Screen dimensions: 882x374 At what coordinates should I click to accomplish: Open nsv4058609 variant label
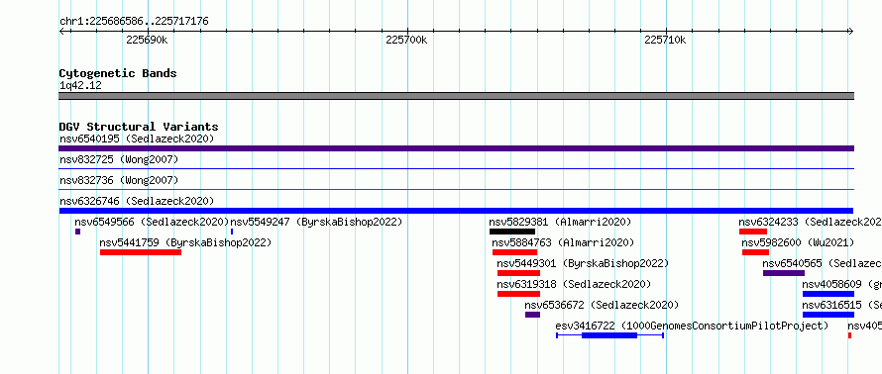842,284
